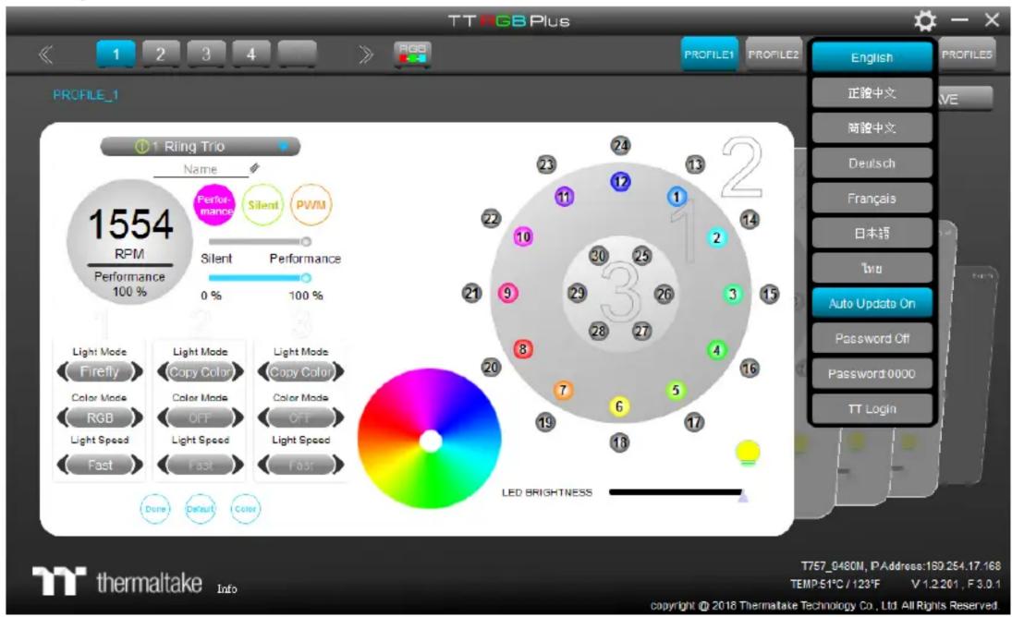The width and height of the screenshot is (1012, 617).
Task: Click the Color button
Action: [x=245, y=509]
